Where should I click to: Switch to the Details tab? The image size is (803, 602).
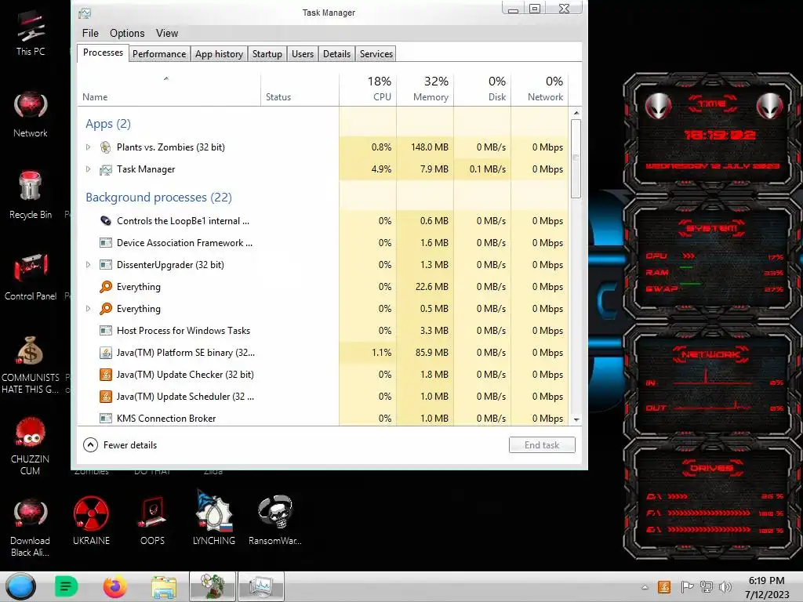[x=337, y=54]
